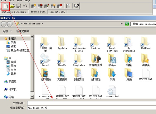Viewport: 156px width, 114px height.
Task: Click the 新建文件夹 button
Action: pyautogui.click(x=23, y=31)
